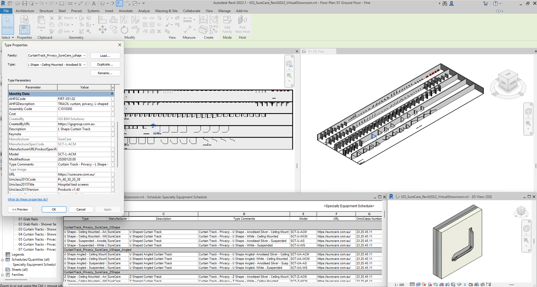Collapse the Identity Data parameter group

pyautogui.click(x=112, y=94)
